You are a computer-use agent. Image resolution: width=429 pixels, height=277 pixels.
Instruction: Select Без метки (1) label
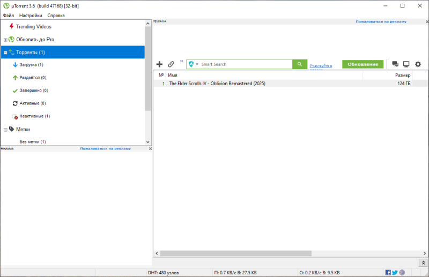(33, 141)
